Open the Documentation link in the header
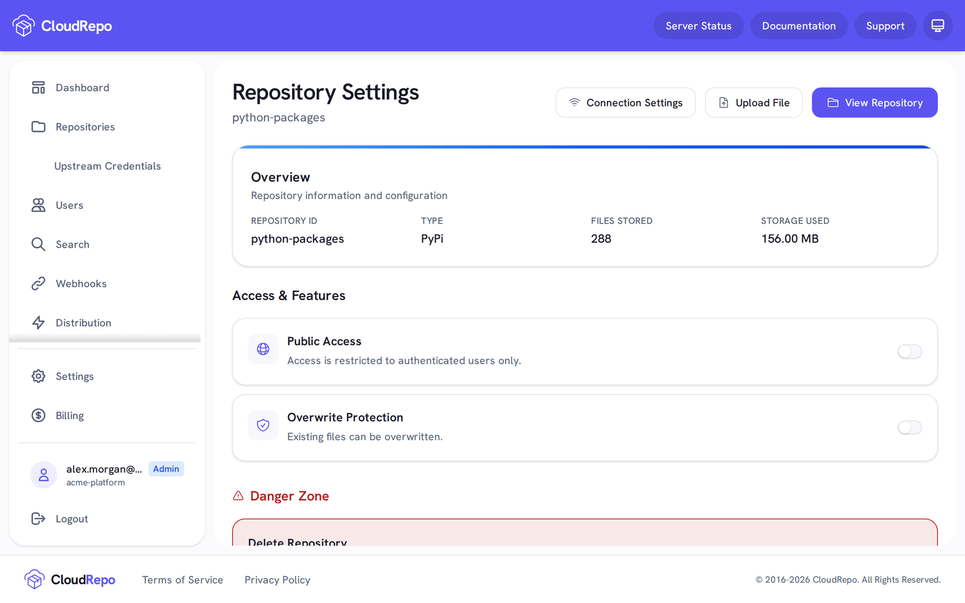Viewport: 965px width, 603px height. point(799,26)
